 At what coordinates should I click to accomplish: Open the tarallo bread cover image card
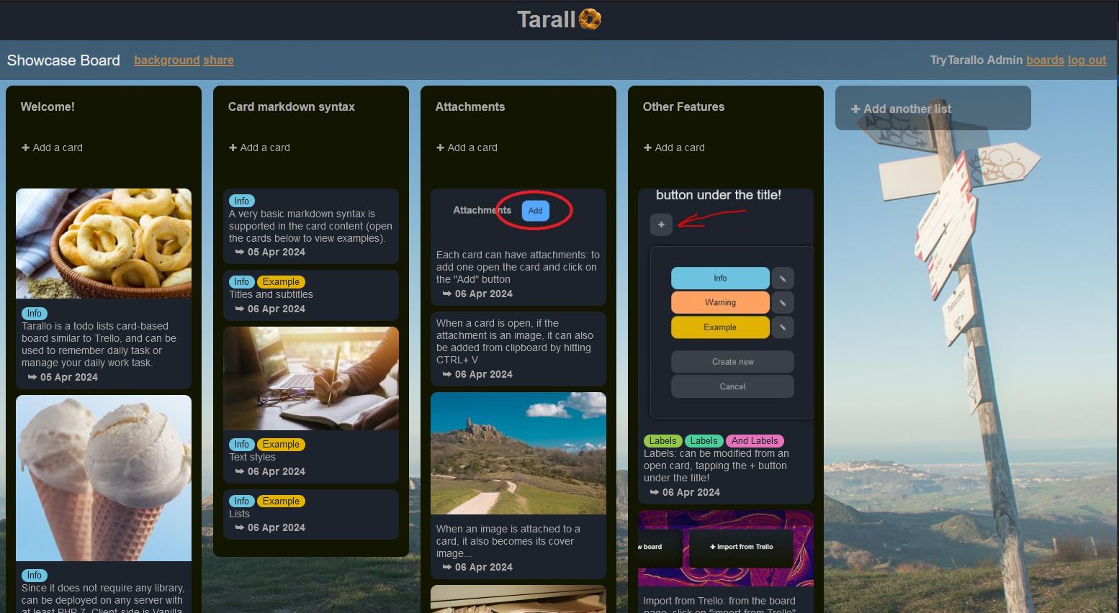(104, 243)
